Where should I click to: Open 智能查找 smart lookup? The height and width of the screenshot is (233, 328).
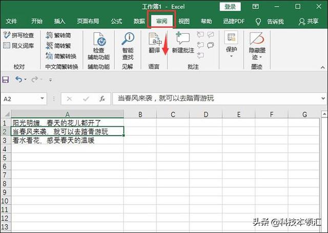(128, 46)
